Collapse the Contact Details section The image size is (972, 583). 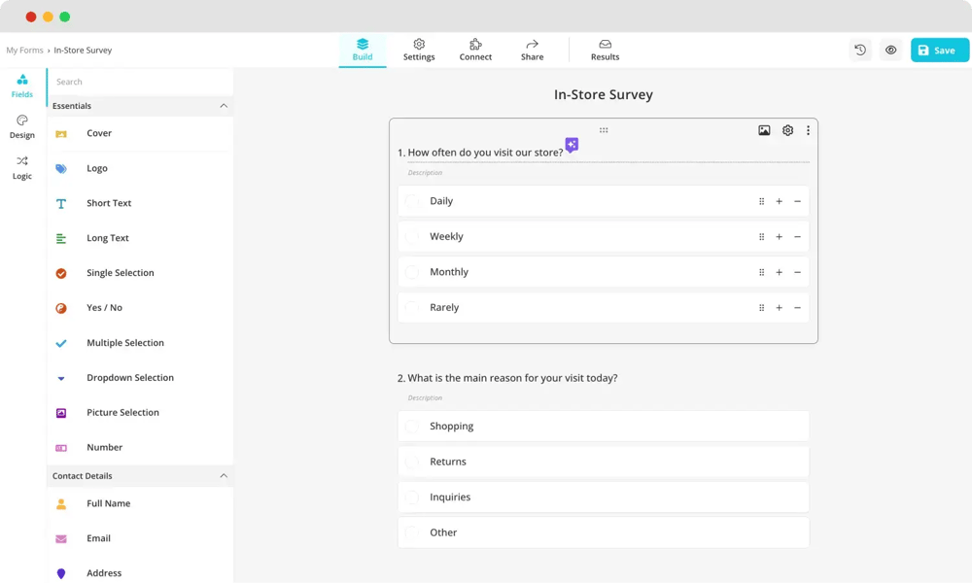click(224, 476)
